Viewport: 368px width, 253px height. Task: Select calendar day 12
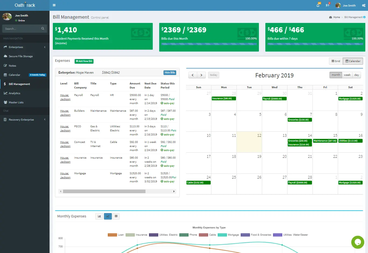coord(249,142)
